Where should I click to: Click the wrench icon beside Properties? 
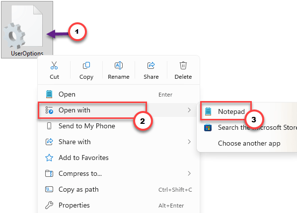point(49,205)
